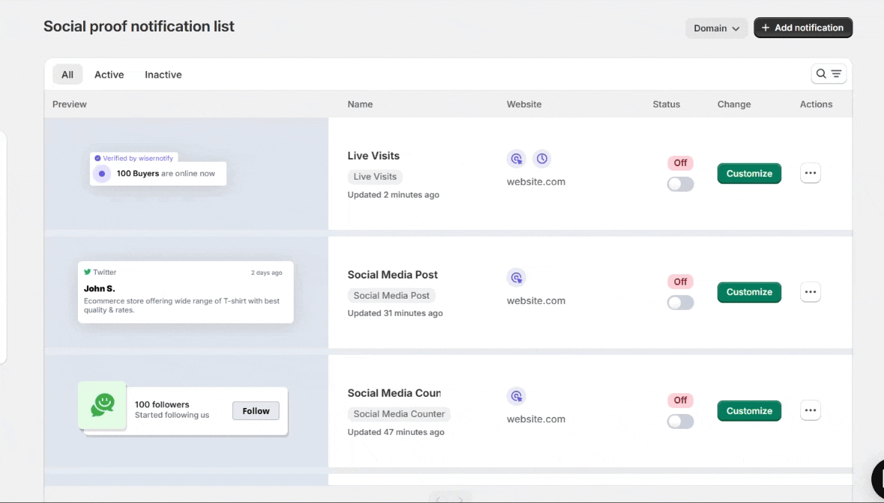Click the Twitter bird icon in preview
Viewport: 884px width, 503px height.
click(88, 272)
